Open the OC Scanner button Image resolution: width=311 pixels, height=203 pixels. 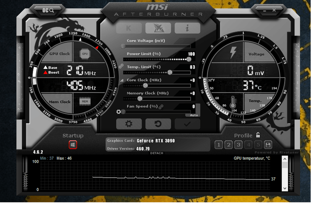click(48, 10)
